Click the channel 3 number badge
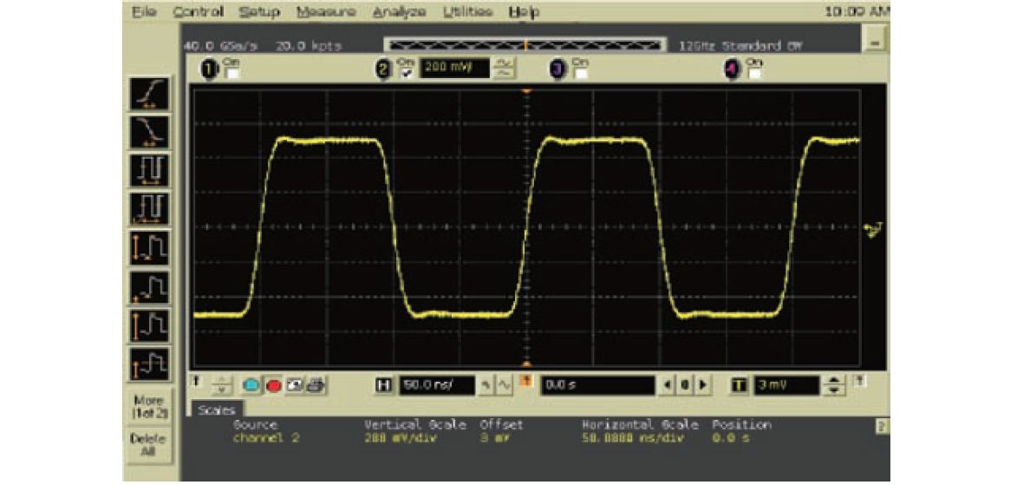This screenshot has height=485, width=1030. point(557,69)
